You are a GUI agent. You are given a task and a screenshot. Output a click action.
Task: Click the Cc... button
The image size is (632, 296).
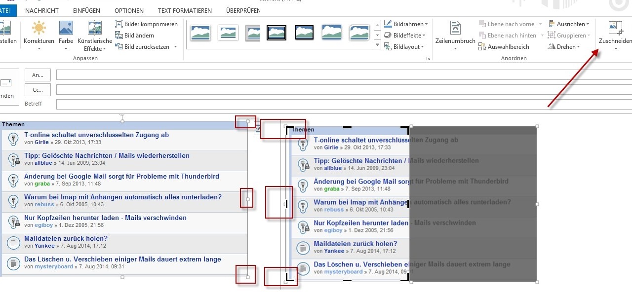38,90
